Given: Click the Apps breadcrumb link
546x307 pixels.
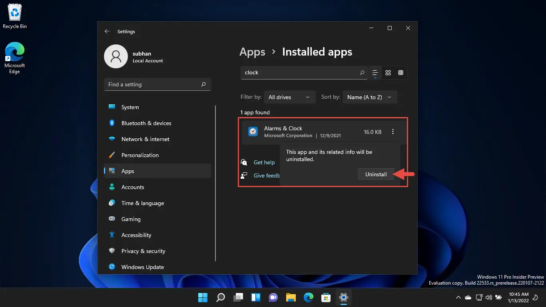Looking at the screenshot, I should 252,52.
